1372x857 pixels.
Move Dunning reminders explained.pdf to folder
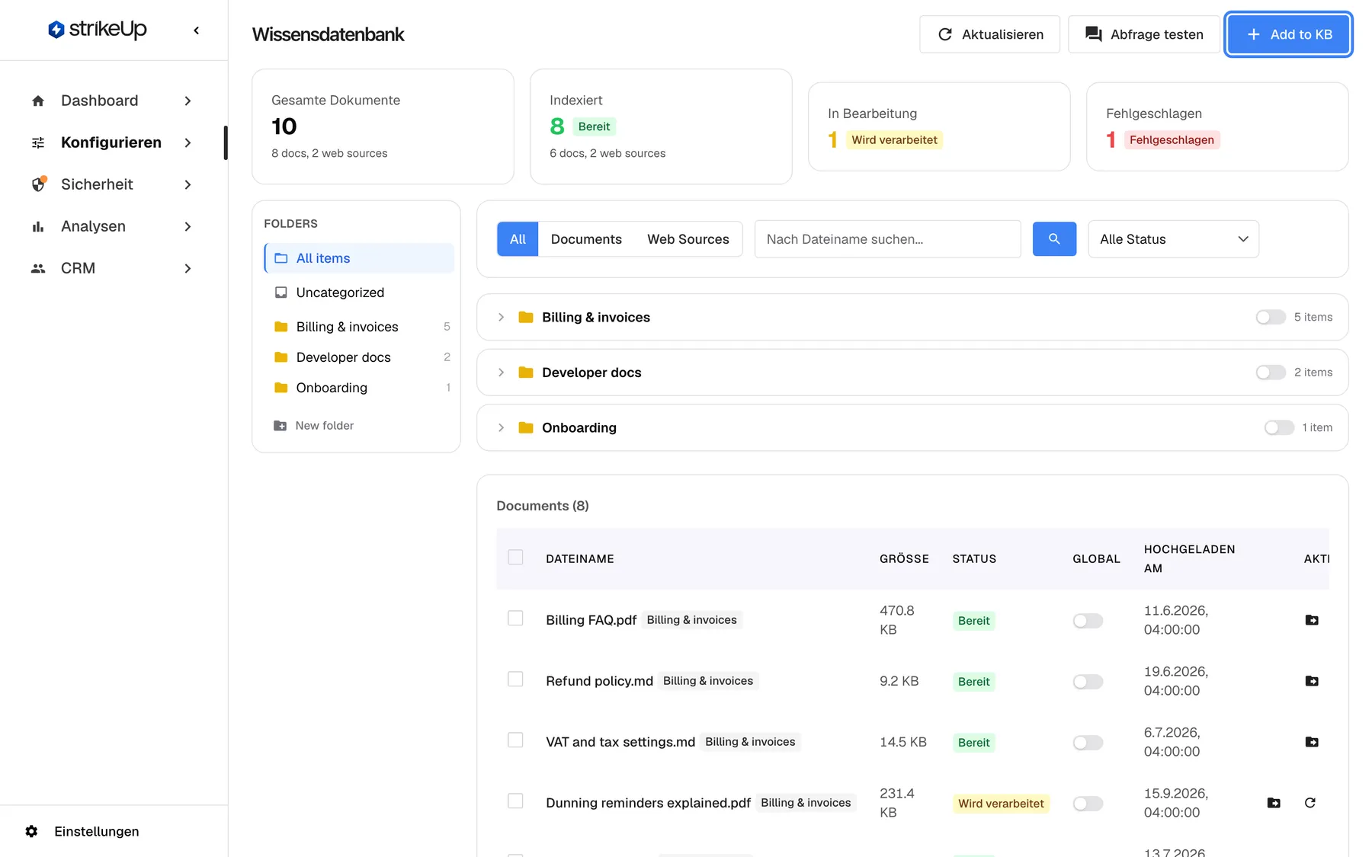pyautogui.click(x=1274, y=803)
